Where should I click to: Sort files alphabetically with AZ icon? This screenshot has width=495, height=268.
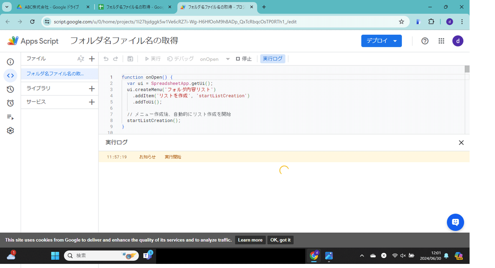tap(81, 59)
